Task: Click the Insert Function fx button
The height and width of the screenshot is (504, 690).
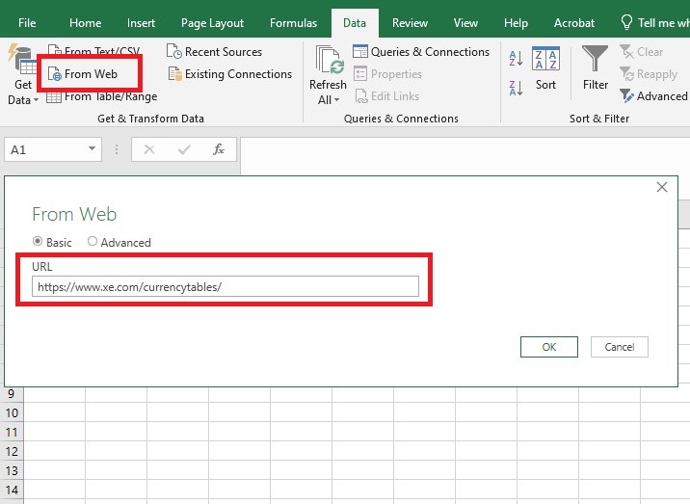Action: tap(219, 149)
